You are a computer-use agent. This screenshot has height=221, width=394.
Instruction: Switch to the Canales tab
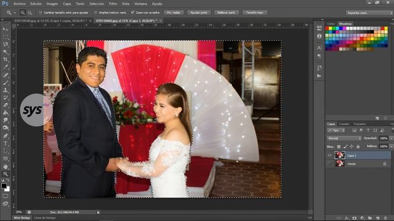344,124
